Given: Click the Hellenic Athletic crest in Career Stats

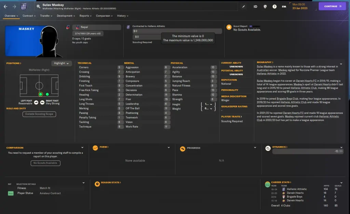Looking at the screenshot, I should (x=283, y=189).
